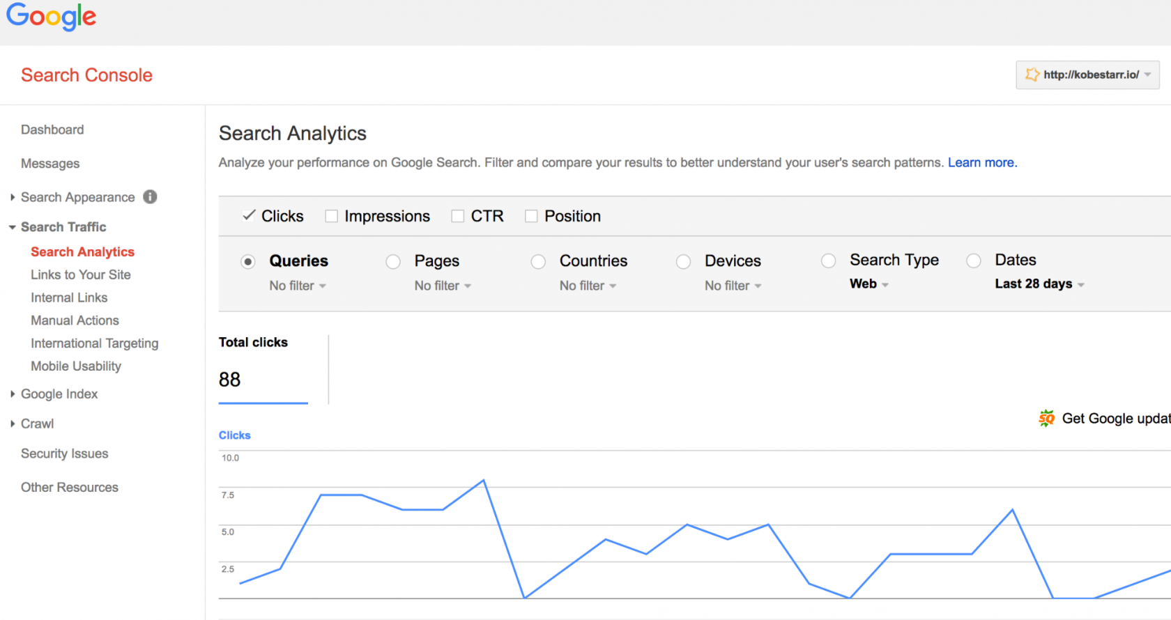Screen dimensions: 1171x620
Task: Click the chart peak before the big drop
Action: pyautogui.click(x=484, y=480)
